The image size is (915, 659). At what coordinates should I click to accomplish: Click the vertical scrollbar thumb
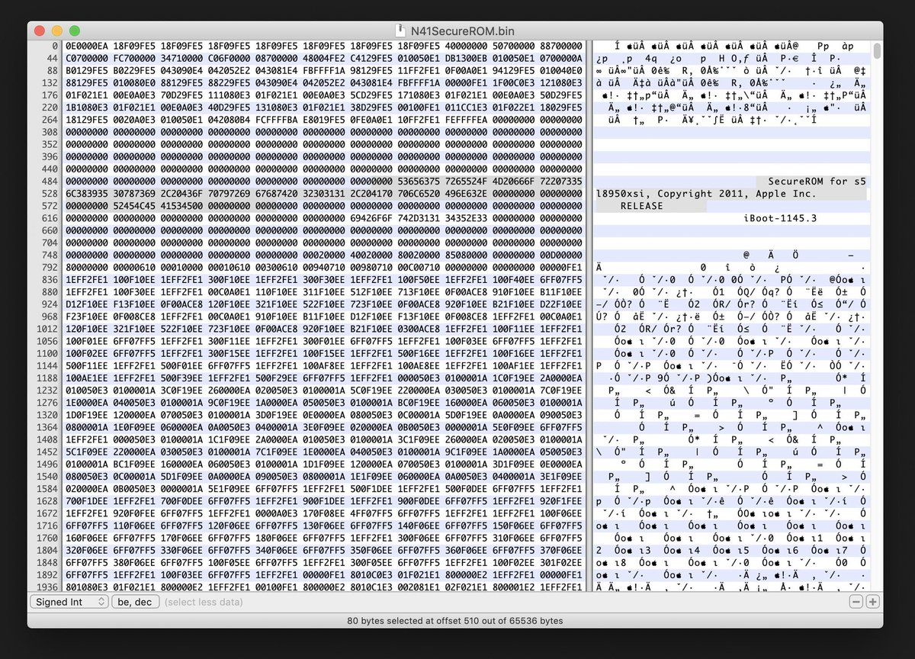pyautogui.click(x=878, y=50)
